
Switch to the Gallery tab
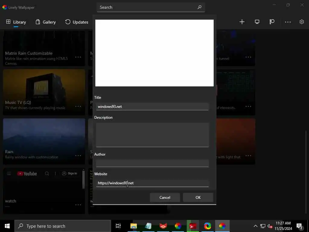46,22
